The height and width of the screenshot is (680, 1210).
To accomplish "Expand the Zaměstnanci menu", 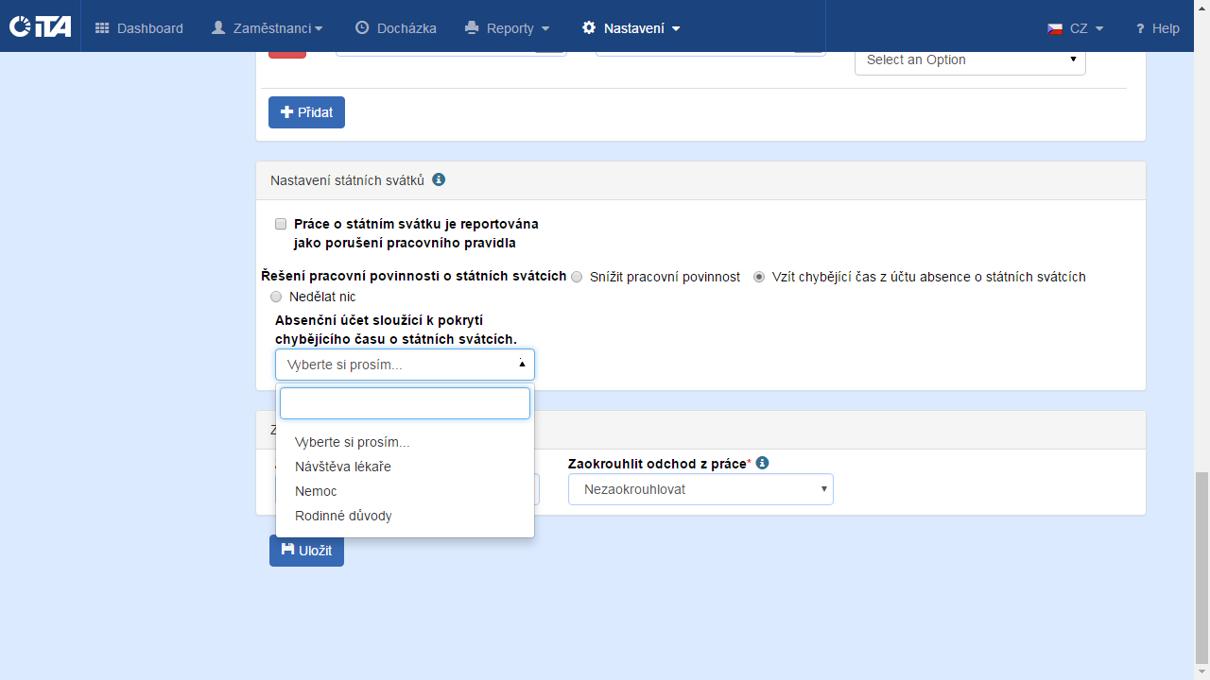I will point(268,28).
